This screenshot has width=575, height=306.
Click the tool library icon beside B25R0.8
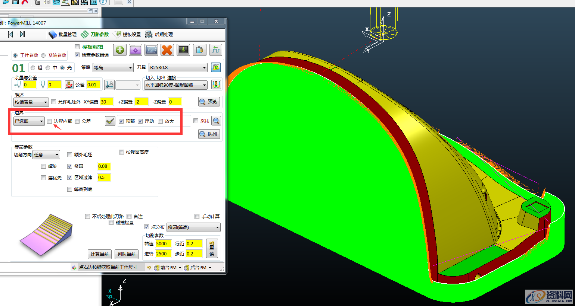(x=216, y=67)
